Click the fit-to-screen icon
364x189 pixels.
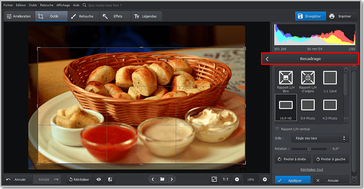click(214, 179)
